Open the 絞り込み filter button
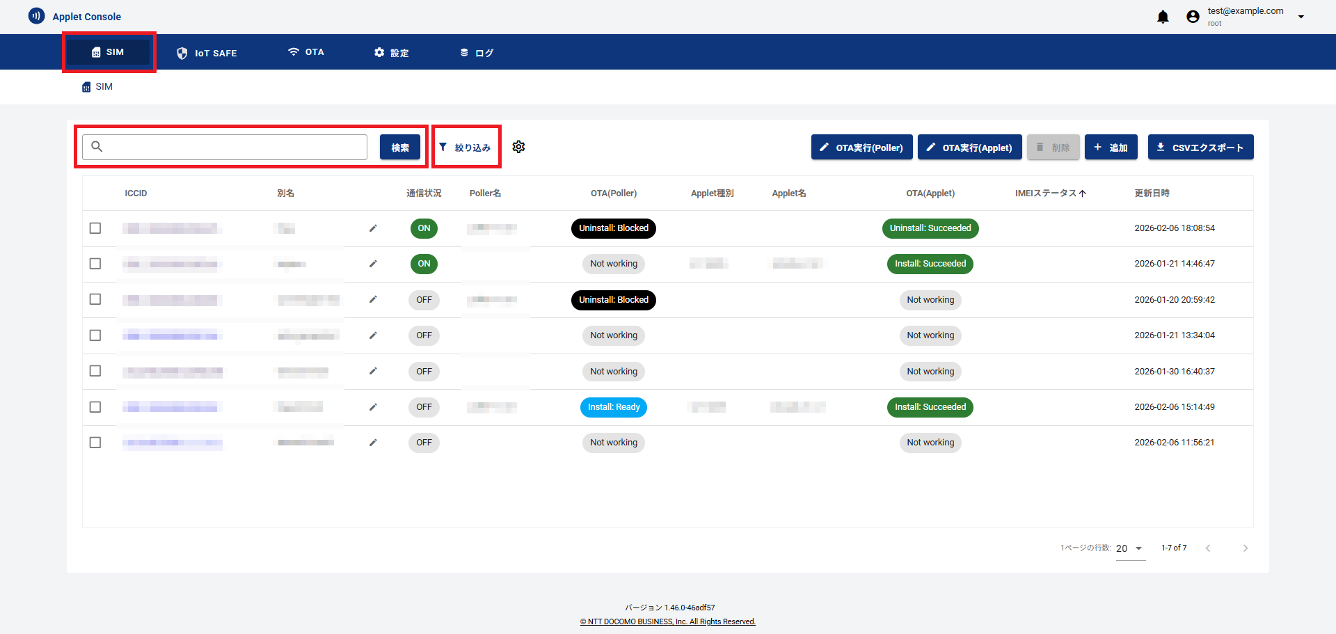 [466, 148]
